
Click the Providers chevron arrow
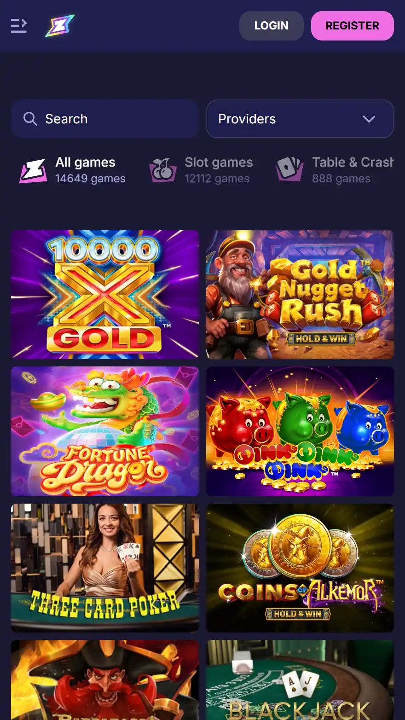click(x=369, y=119)
